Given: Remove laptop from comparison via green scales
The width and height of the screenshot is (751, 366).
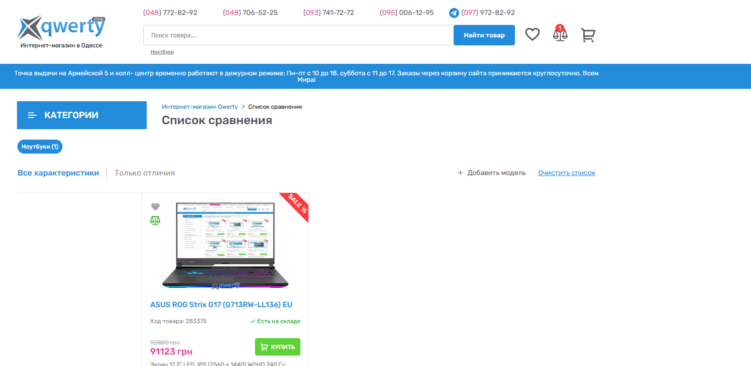Looking at the screenshot, I should pos(155,220).
